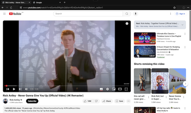Viewport: 191px width, 113px height.
Task: Click the browser address bar URL
Action: tap(63, 7)
